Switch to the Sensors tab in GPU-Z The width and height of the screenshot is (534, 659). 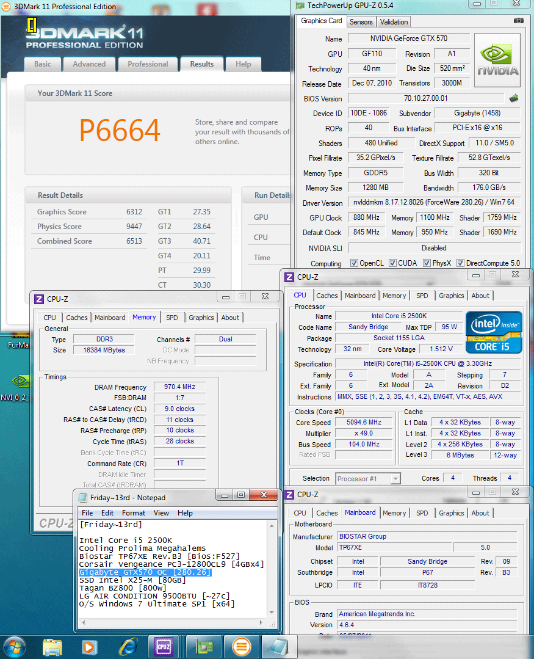(x=361, y=22)
